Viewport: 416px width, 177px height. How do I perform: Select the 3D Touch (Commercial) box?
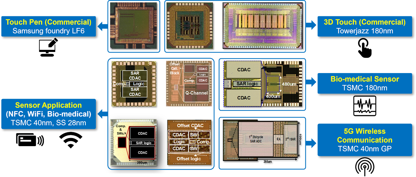pyautogui.click(x=365, y=26)
